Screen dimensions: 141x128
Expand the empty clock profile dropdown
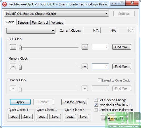[x=31, y=31]
